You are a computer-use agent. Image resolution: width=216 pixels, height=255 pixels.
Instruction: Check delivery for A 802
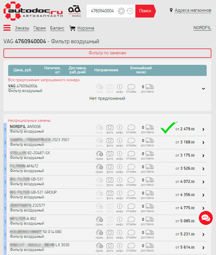tap(147, 221)
